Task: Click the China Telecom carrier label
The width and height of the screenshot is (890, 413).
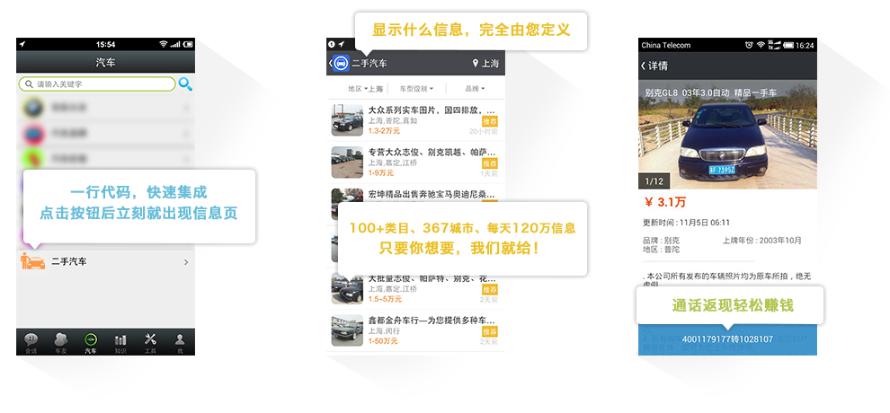Action: click(x=666, y=45)
